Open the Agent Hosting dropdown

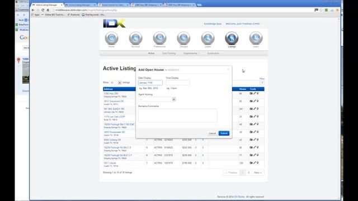click(157, 99)
